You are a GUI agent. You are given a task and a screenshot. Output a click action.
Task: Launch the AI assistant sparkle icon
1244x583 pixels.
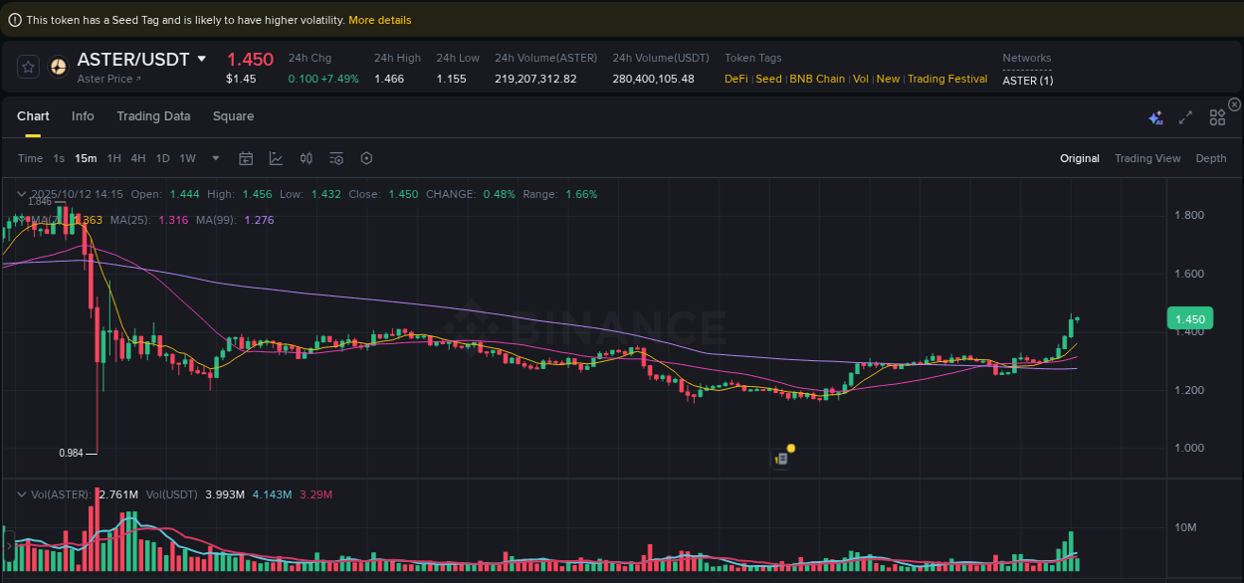click(x=1155, y=116)
